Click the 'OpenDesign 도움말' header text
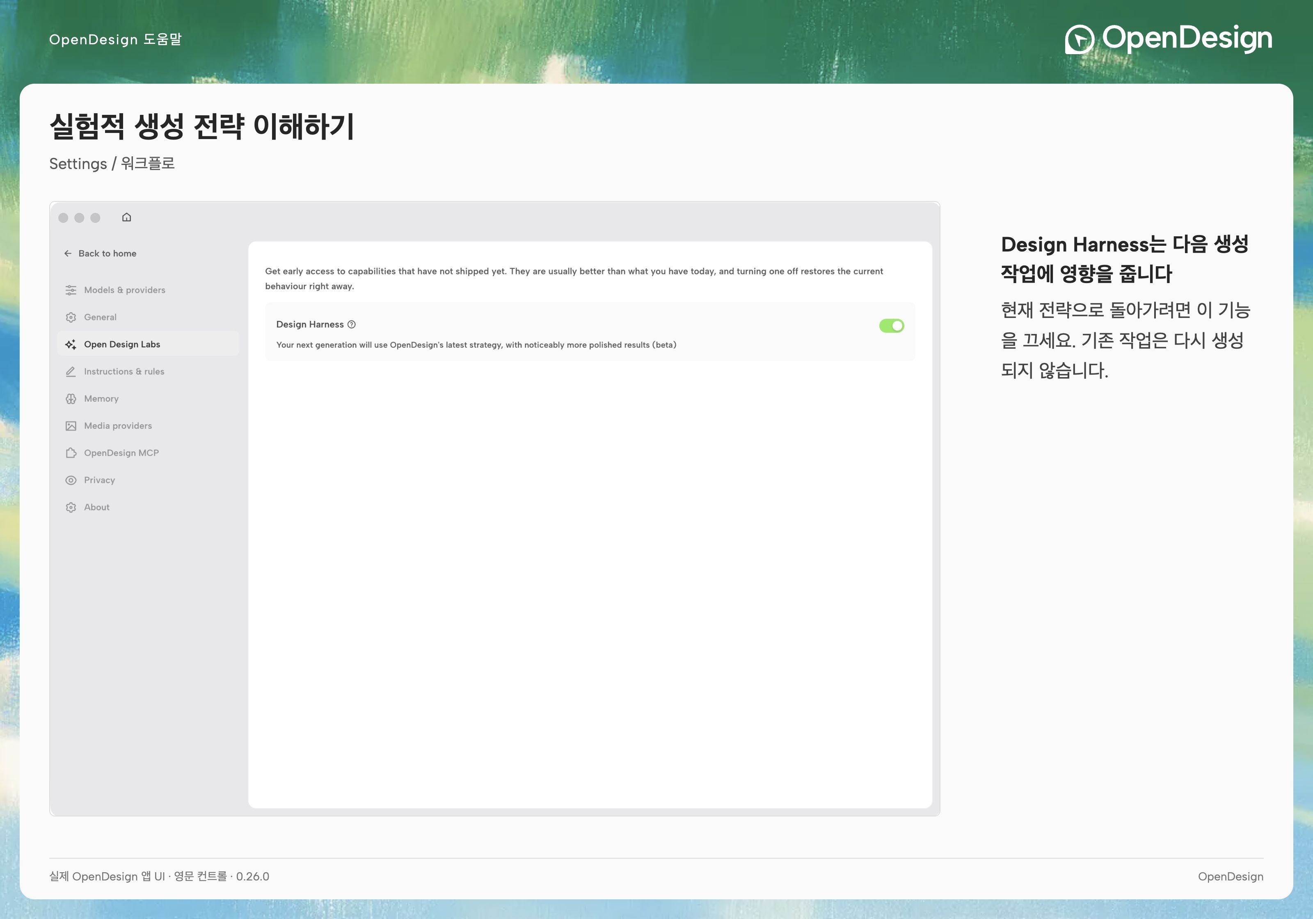Screen dimensions: 1313x919 click(116, 39)
